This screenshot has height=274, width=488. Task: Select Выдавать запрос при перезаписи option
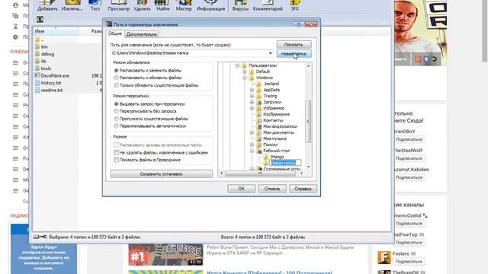[x=117, y=104]
